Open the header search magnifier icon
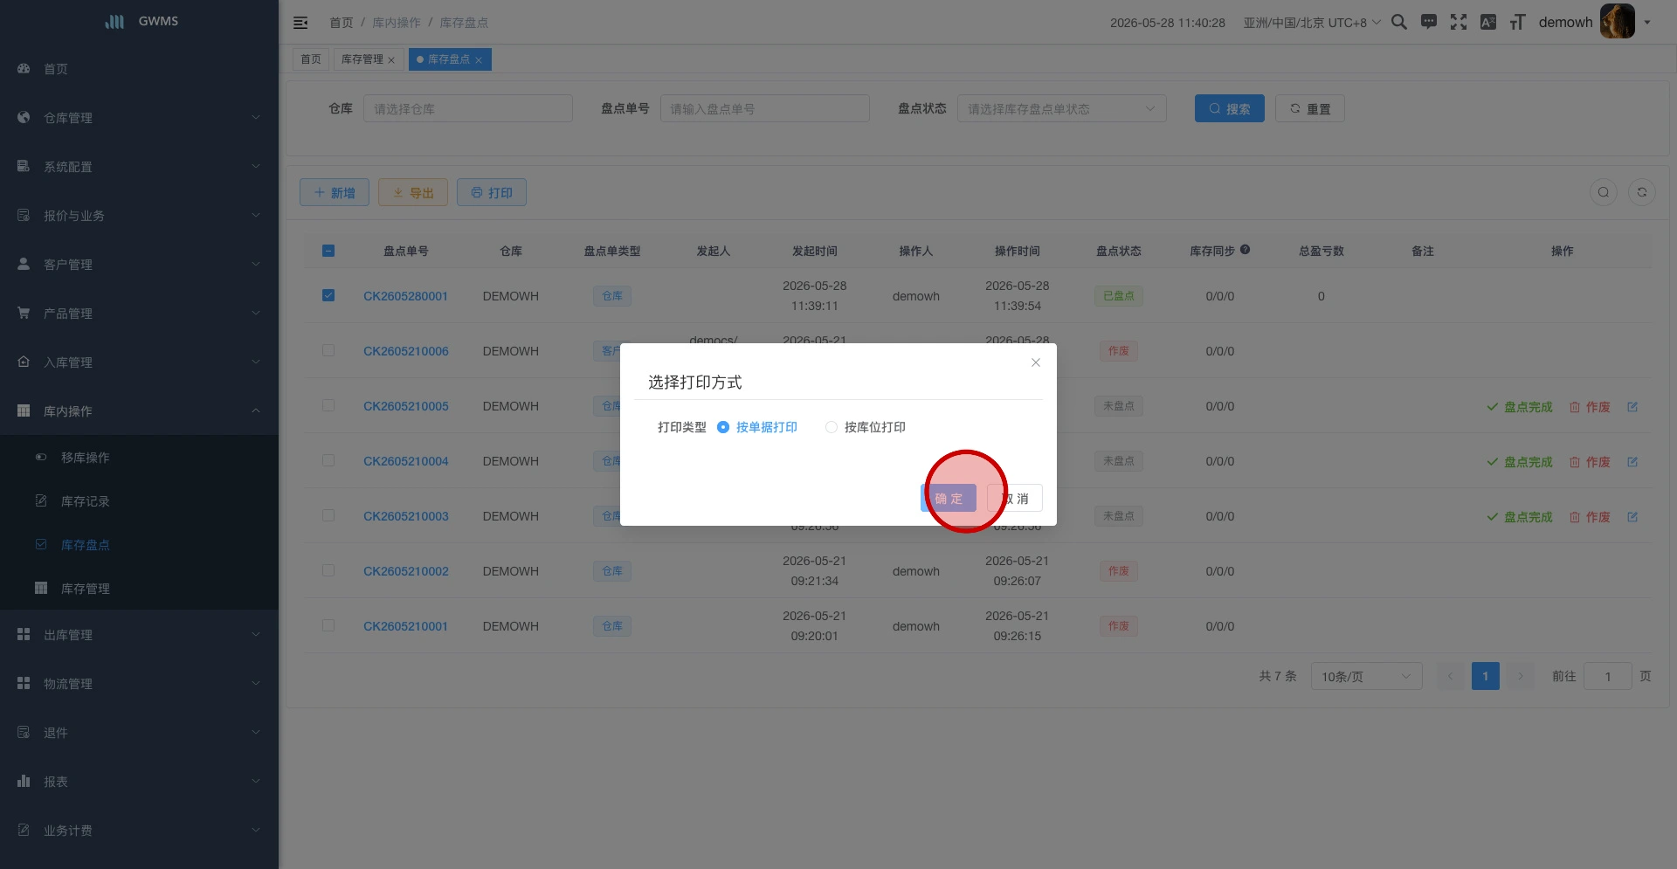Screen dimensions: 1677x869 [x=1398, y=22]
